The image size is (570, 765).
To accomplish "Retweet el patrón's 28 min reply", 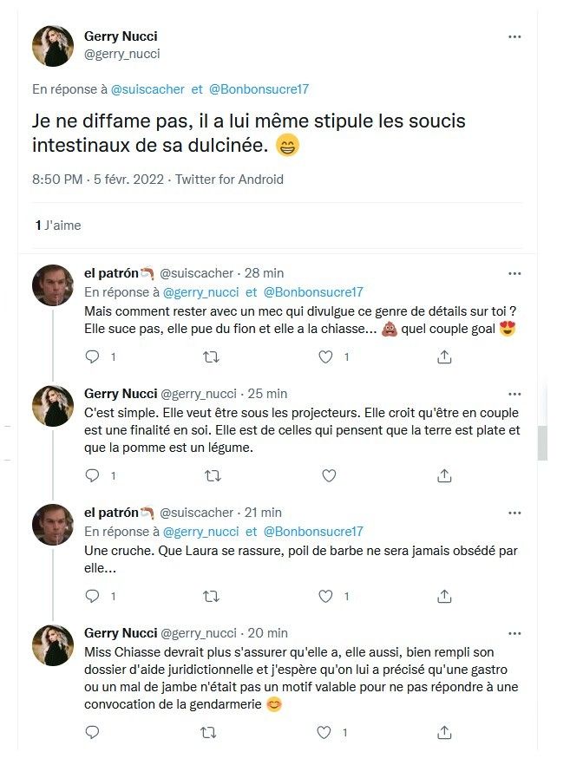I will pos(210,356).
